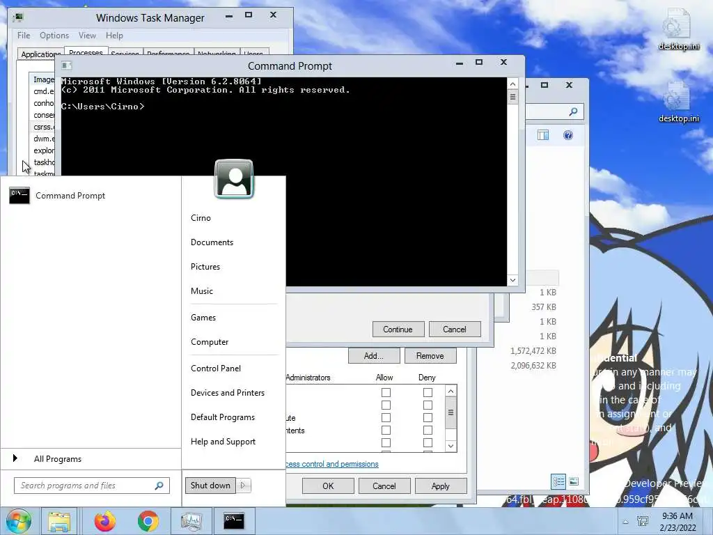The width and height of the screenshot is (713, 535).
Task: Click the user account picture in Start menu
Action: (234, 178)
